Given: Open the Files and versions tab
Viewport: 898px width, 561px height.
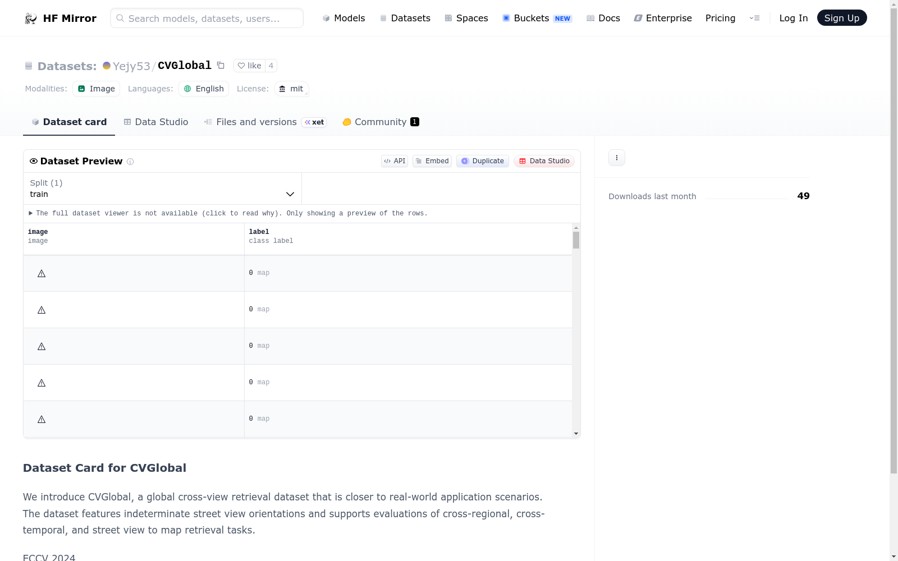Looking at the screenshot, I should point(265,122).
